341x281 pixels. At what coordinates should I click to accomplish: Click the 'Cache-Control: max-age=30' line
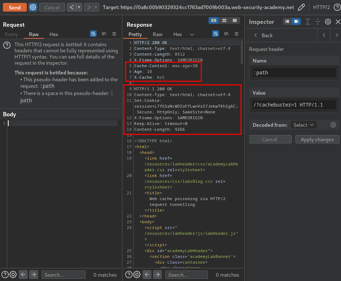point(166,66)
